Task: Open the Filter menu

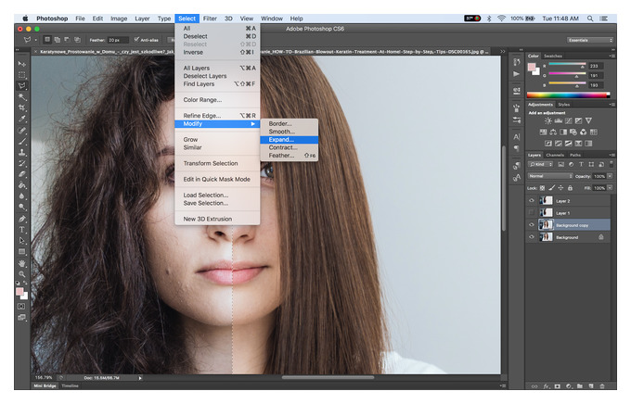Action: point(210,19)
